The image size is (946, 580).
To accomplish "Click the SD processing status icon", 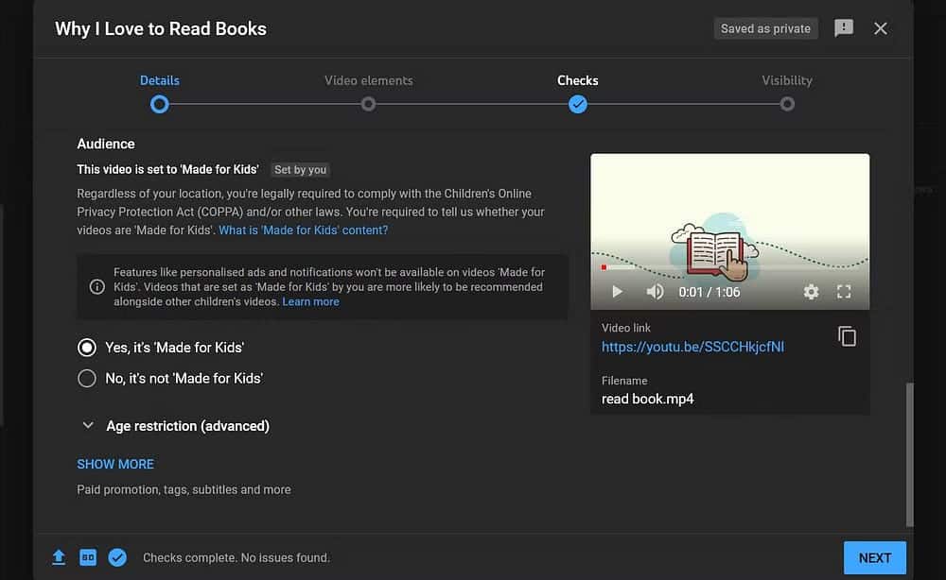I will coord(88,557).
